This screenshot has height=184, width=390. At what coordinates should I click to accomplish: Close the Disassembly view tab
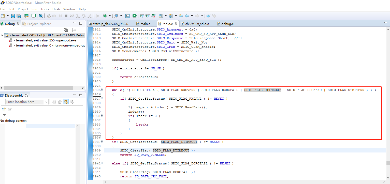pyautogui.click(x=26, y=95)
